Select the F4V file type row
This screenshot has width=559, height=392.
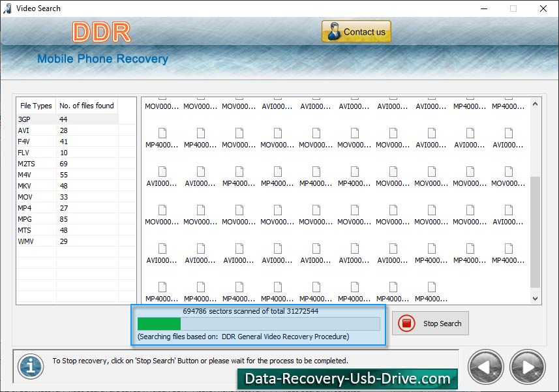coord(67,142)
